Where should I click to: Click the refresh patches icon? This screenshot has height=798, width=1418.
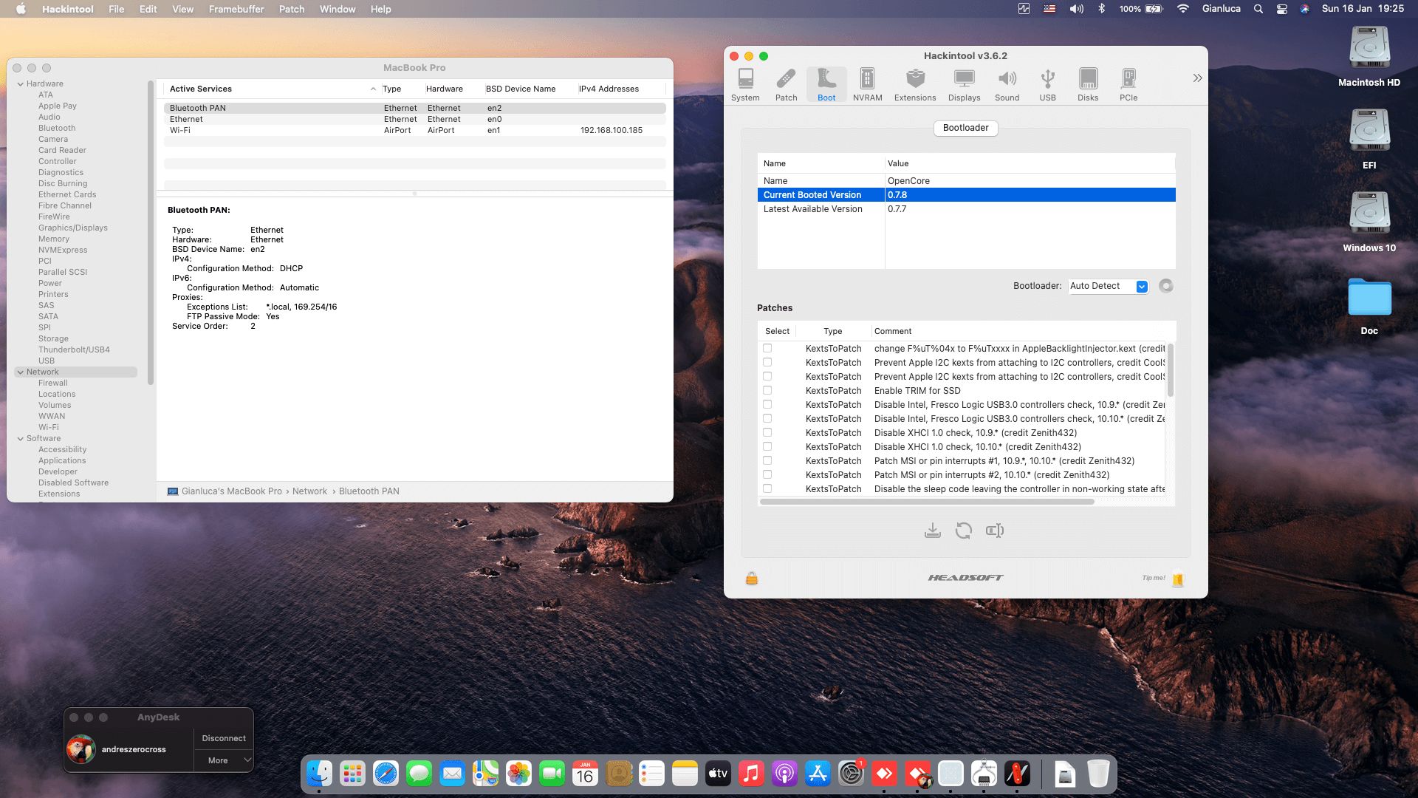[963, 531]
